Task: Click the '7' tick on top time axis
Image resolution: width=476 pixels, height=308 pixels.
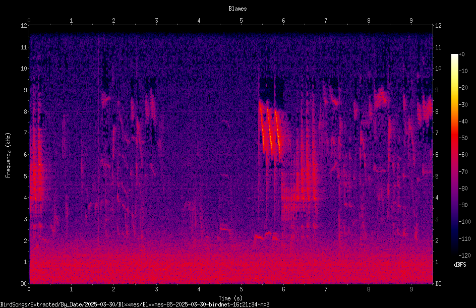Action: 326,21
